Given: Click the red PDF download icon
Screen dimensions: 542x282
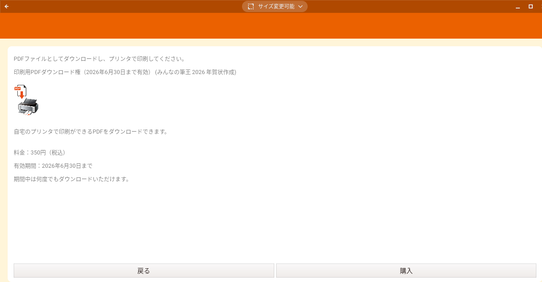Looking at the screenshot, I should (x=20, y=92).
